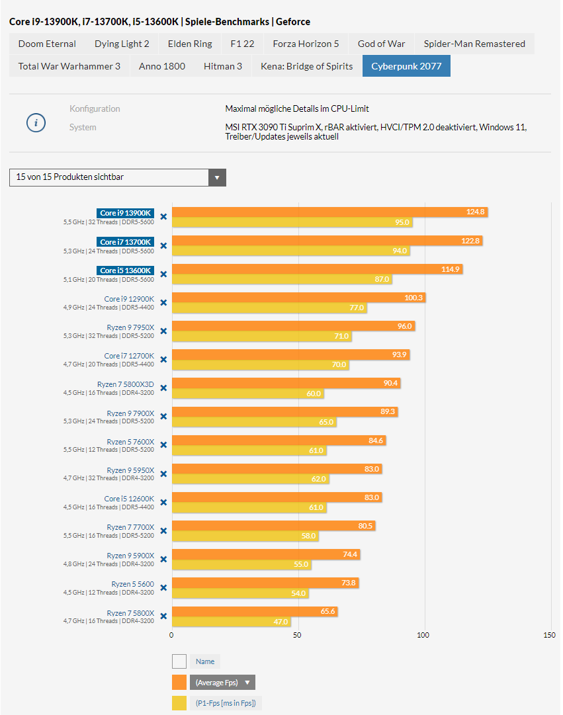563x715 pixels.
Task: Click the highlighted Core i9 13900K label
Action: pyautogui.click(x=126, y=213)
